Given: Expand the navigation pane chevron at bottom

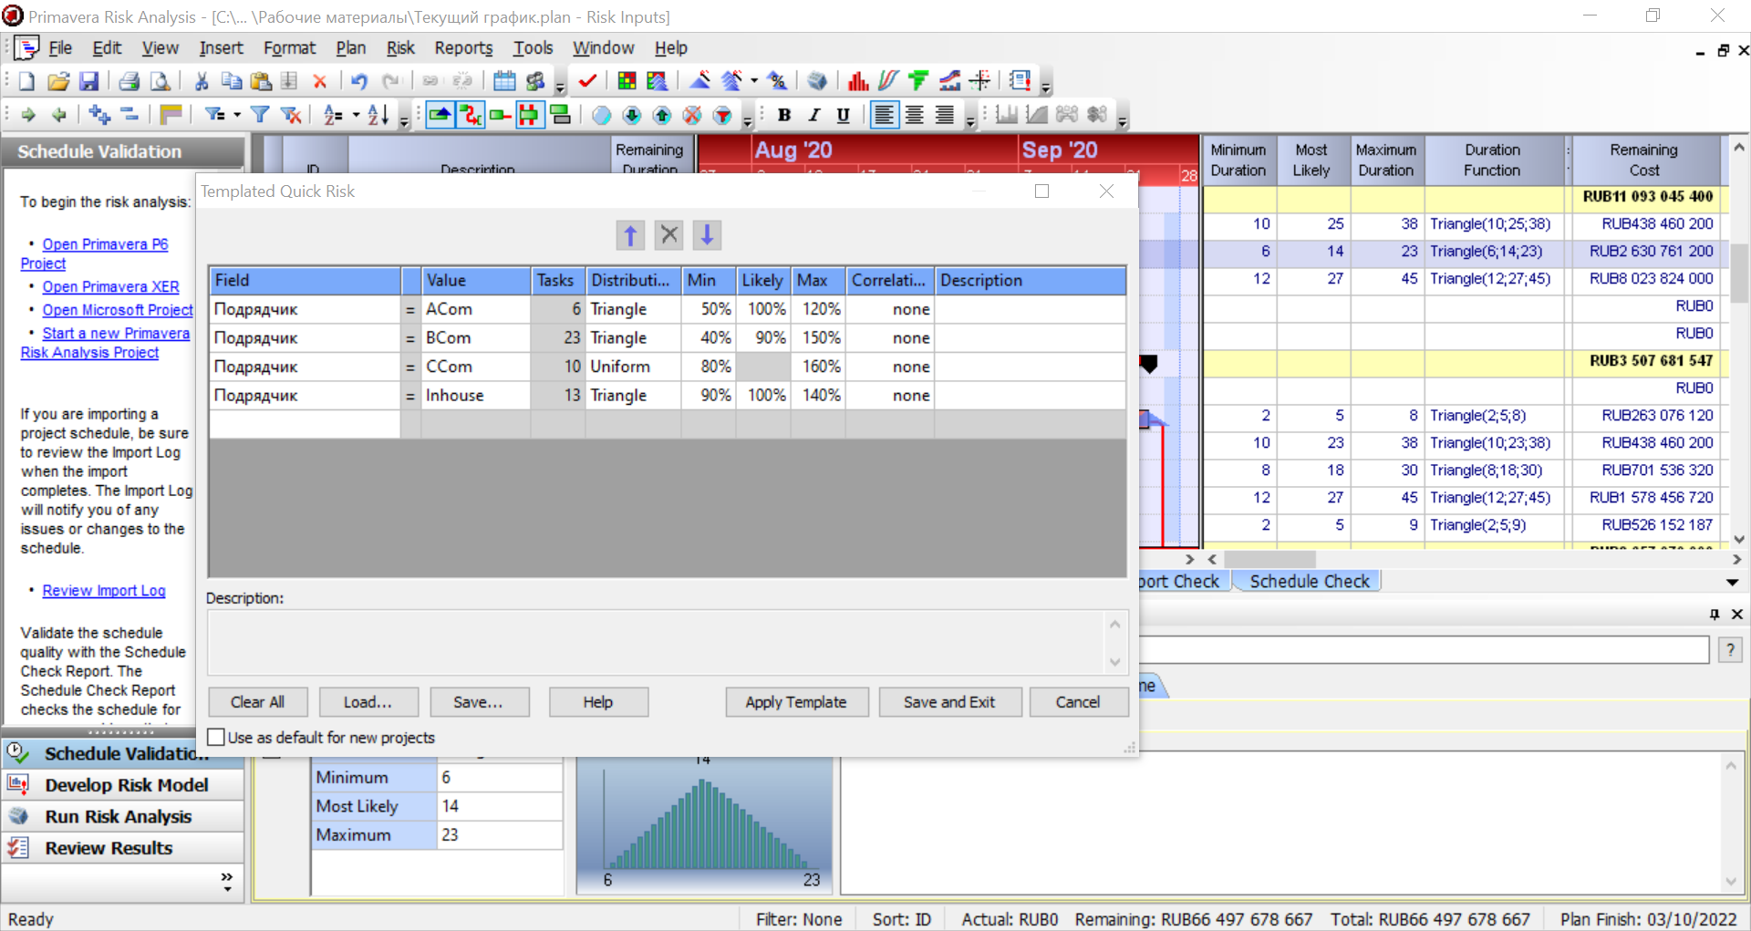Looking at the screenshot, I should [x=226, y=879].
